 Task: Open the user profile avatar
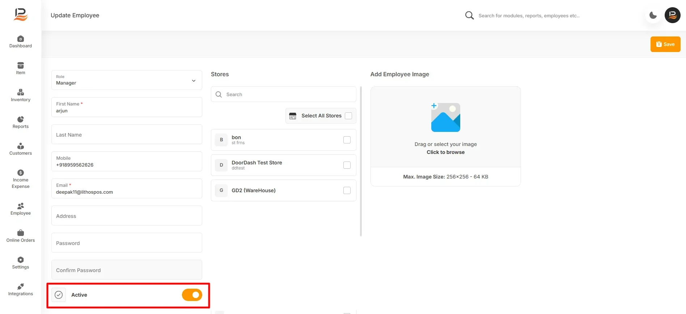[x=673, y=15]
